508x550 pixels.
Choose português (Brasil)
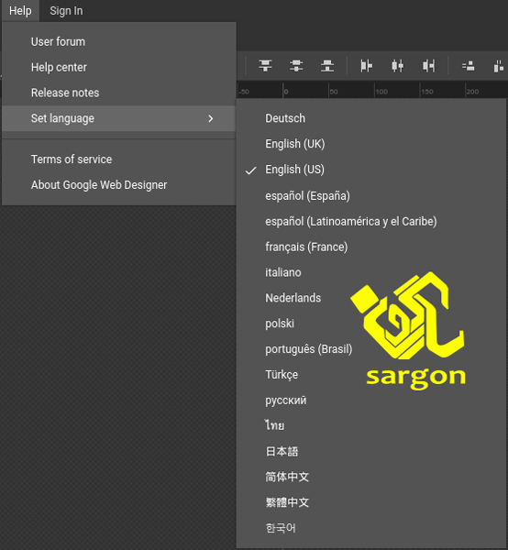point(371,349)
